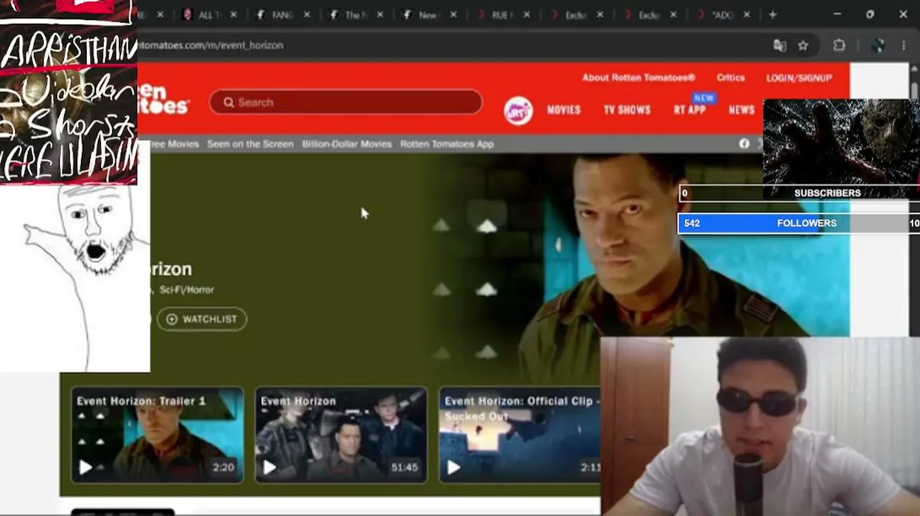Open the NEWS menu item
The width and height of the screenshot is (920, 516).
coord(742,110)
